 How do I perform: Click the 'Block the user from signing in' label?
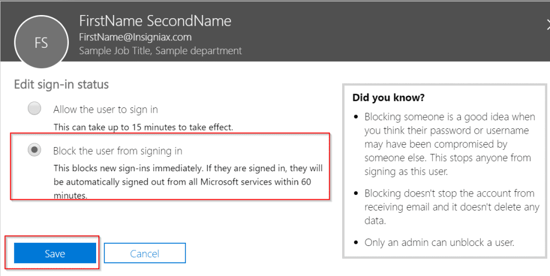click(118, 151)
